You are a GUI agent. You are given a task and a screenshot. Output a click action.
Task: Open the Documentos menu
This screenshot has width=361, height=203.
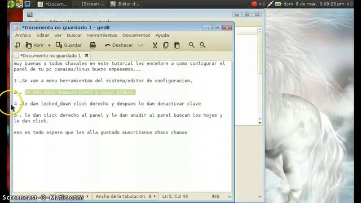[x=137, y=35]
